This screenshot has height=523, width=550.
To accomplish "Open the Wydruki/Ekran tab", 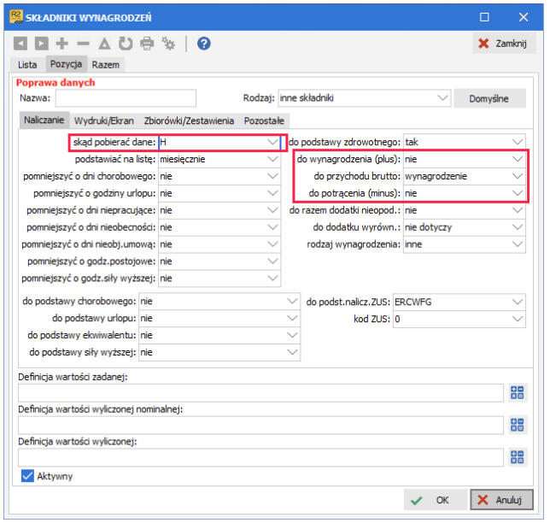I will (x=104, y=120).
